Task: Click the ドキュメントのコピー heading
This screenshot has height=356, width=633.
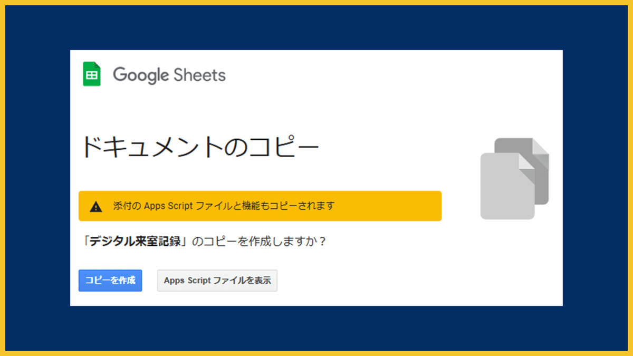Action: [x=200, y=147]
